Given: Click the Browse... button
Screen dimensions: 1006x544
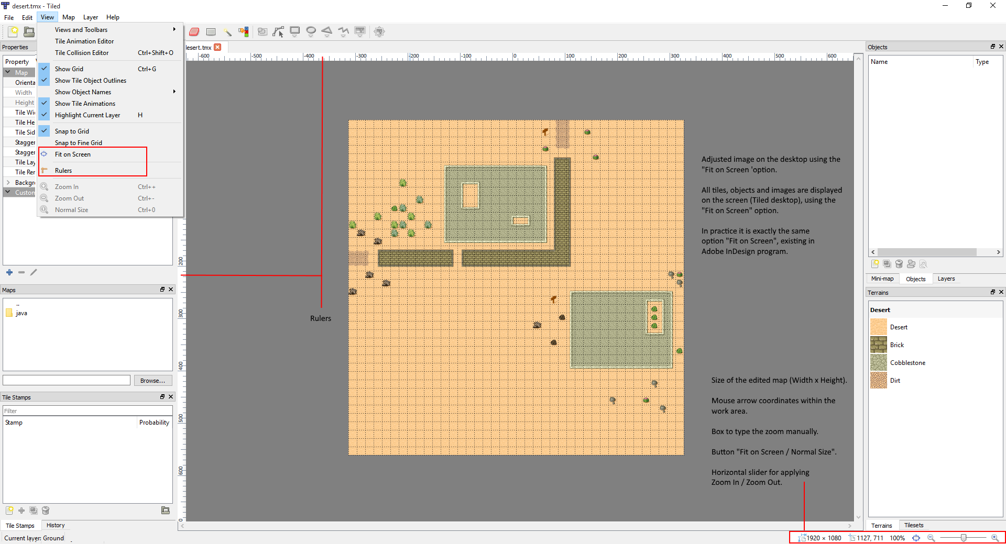Looking at the screenshot, I should click(x=152, y=381).
